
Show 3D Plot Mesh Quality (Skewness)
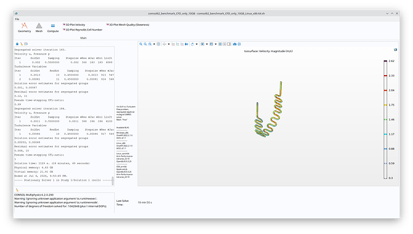point(128,25)
